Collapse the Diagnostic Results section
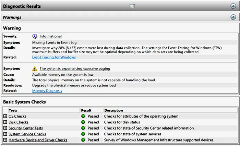240x146 pixels. click(233, 6)
